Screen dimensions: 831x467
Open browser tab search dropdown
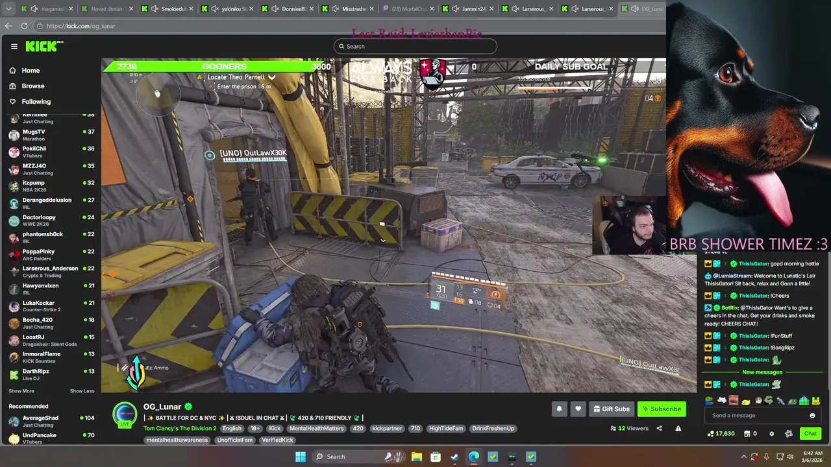tap(8, 9)
